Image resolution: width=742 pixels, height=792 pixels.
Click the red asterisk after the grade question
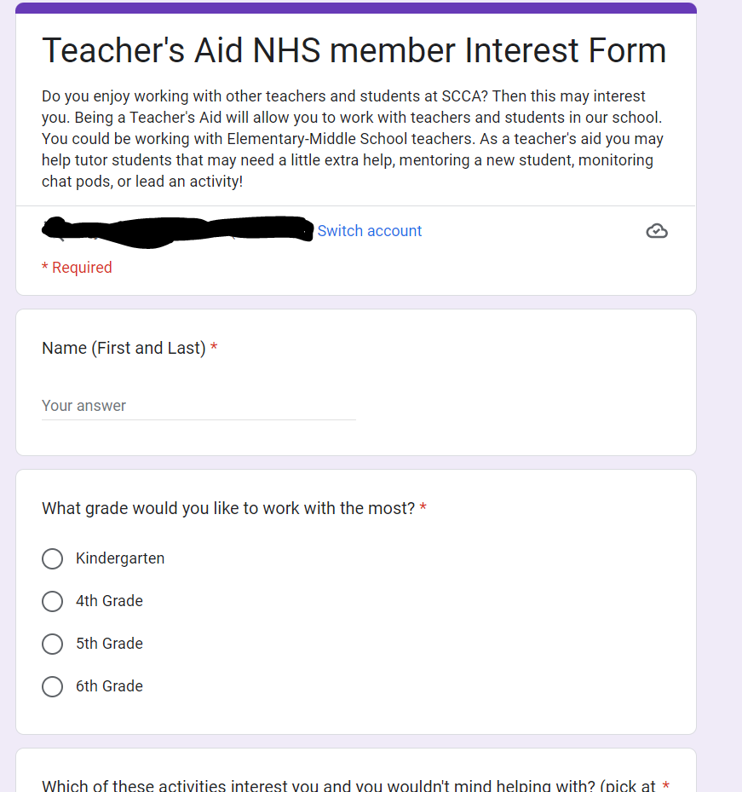(423, 508)
